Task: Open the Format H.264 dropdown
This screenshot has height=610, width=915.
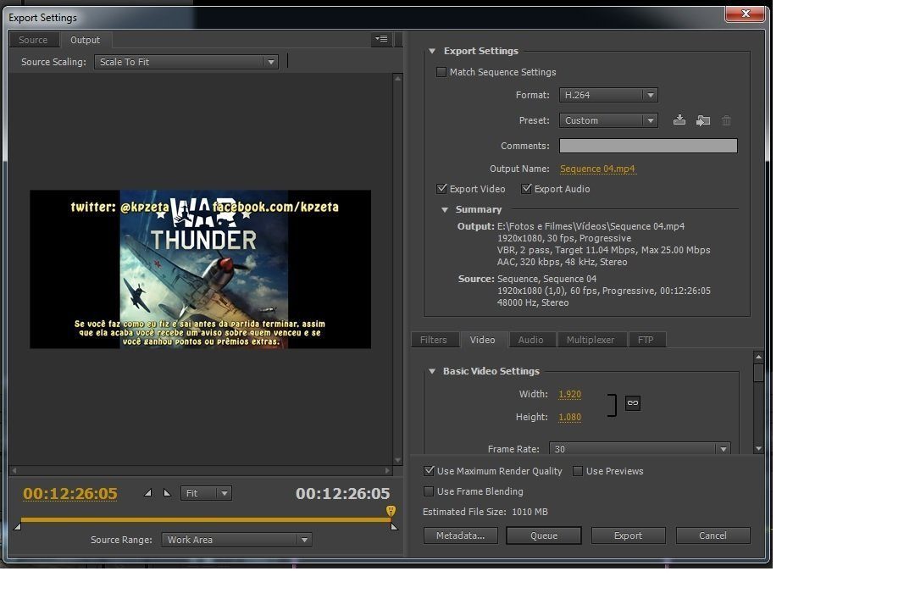Action: tap(608, 95)
